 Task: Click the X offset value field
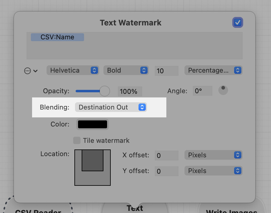[166, 156]
